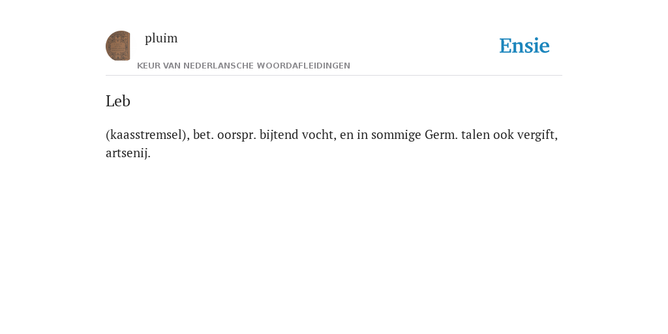Click the word artsenij in definition
Image resolution: width=668 pixels, height=334 pixels.
[129, 153]
